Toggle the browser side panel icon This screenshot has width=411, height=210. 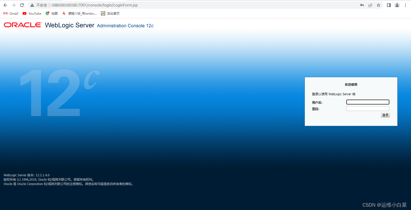[389, 5]
